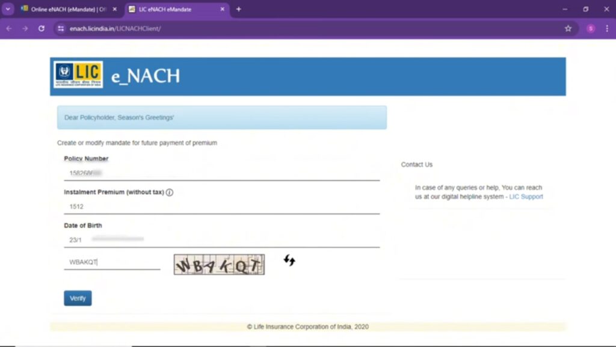Click the Verify button
Screen dimensions: 616x347
pos(78,298)
